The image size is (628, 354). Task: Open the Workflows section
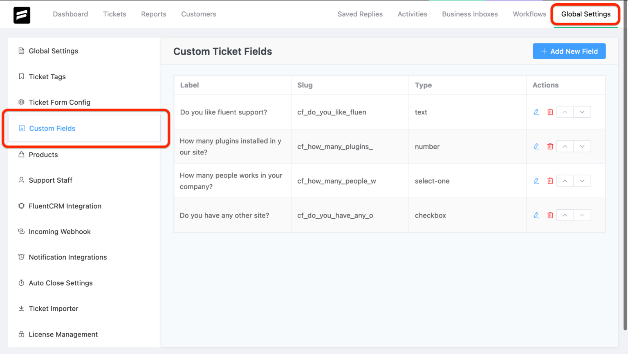pyautogui.click(x=529, y=14)
